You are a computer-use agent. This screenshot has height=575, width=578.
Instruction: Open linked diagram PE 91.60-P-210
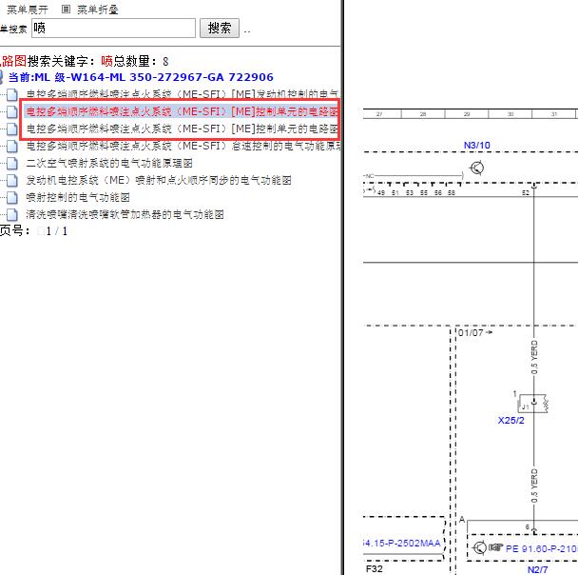pyautogui.click(x=542, y=548)
